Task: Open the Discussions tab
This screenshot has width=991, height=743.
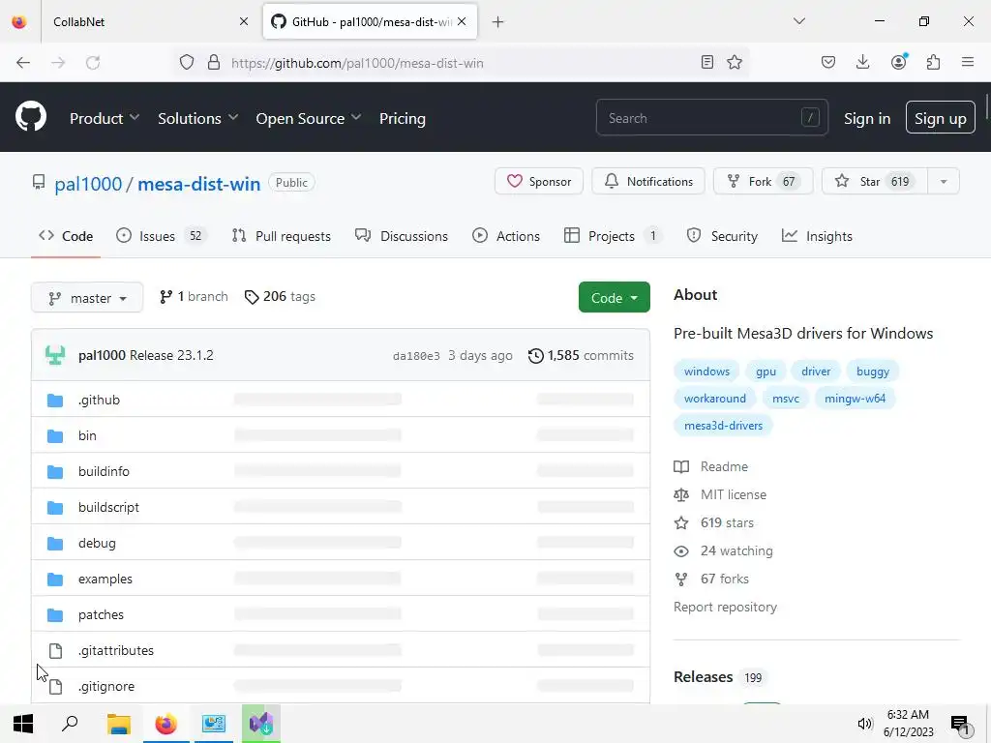Action: coord(402,236)
